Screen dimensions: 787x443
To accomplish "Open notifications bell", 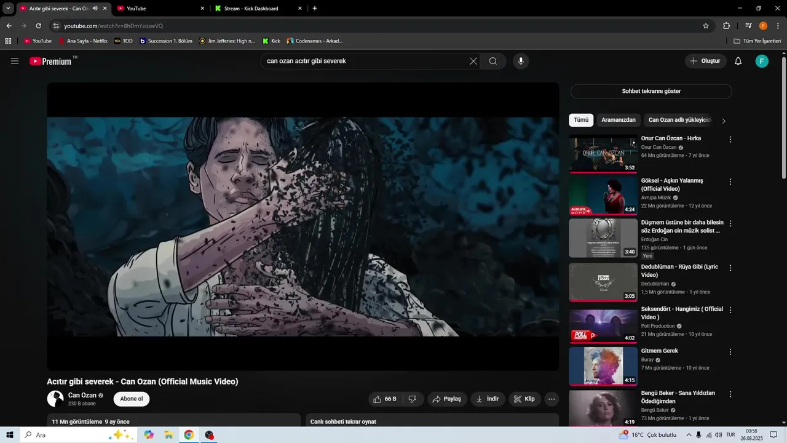I will (x=738, y=61).
